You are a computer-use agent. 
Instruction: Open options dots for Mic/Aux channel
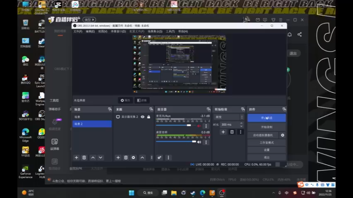[x=206, y=126]
